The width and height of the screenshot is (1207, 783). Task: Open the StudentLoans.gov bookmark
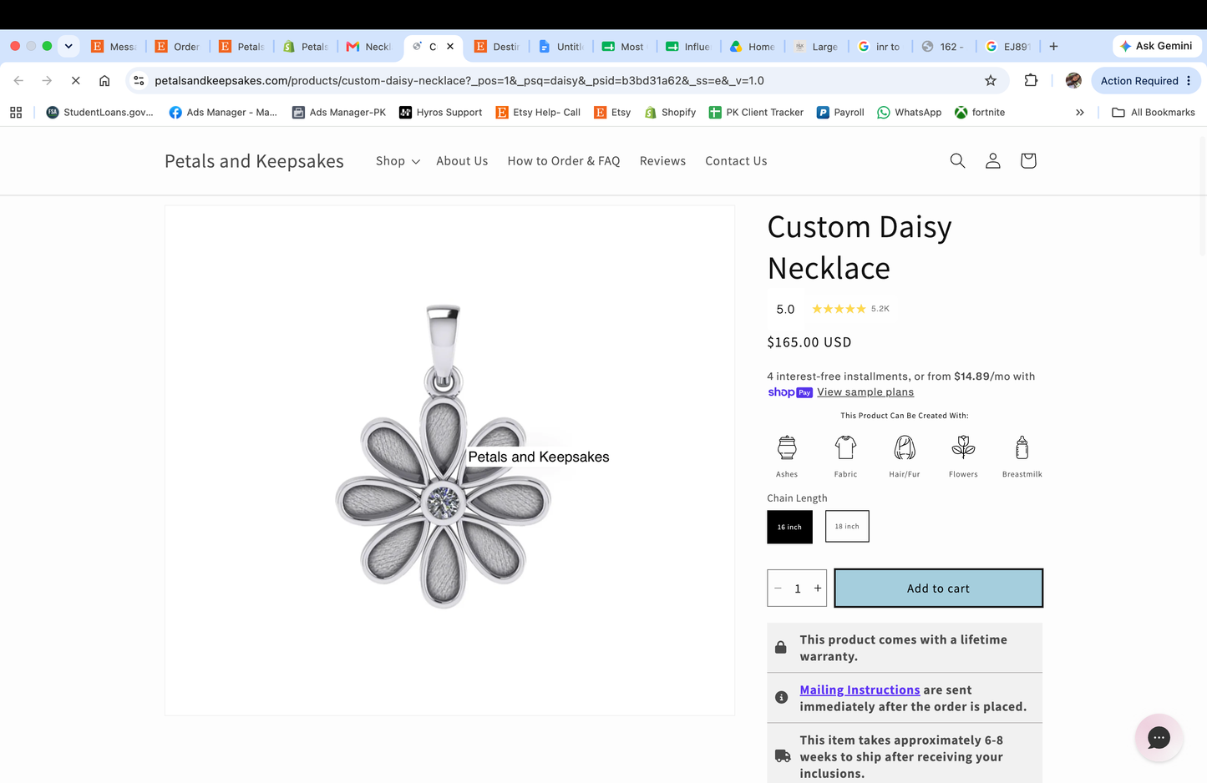coord(99,112)
